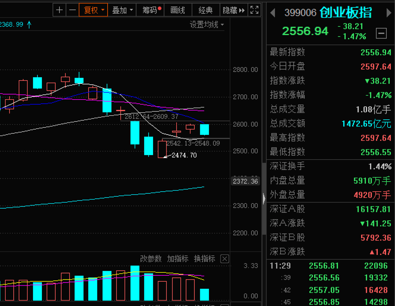The image size is (395, 306).
Task: Click the large 2556.94 current price
Action: click(x=305, y=31)
